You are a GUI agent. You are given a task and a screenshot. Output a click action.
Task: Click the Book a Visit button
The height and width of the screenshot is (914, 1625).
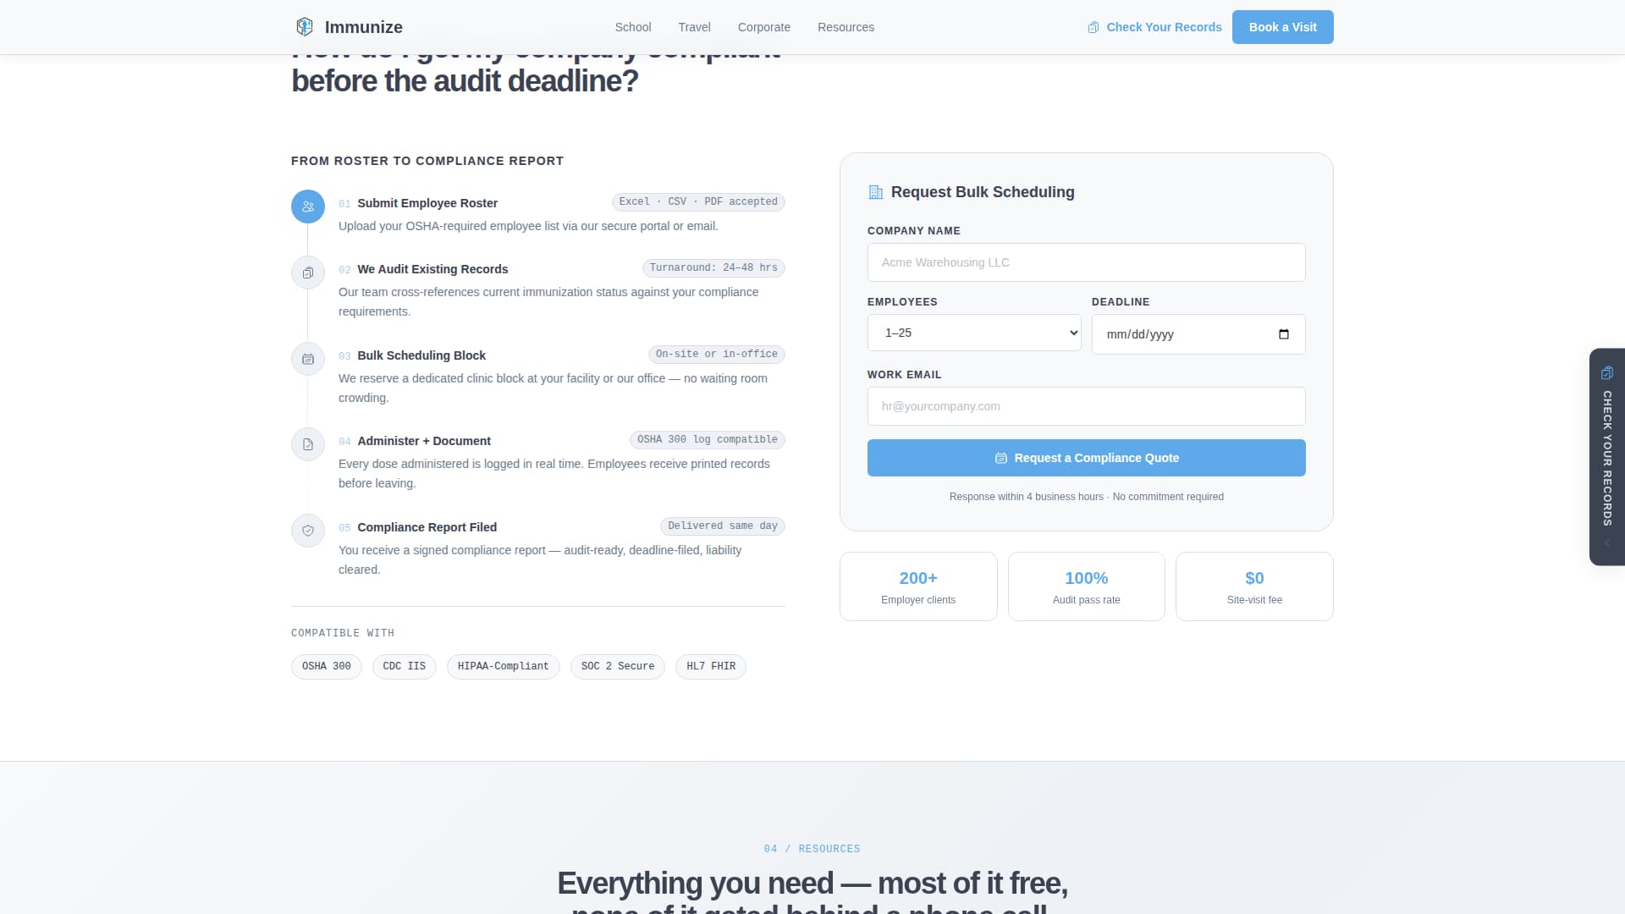pyautogui.click(x=1282, y=27)
